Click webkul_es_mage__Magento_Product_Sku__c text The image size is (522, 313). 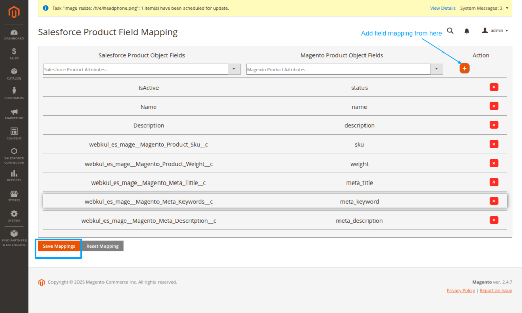(x=148, y=144)
